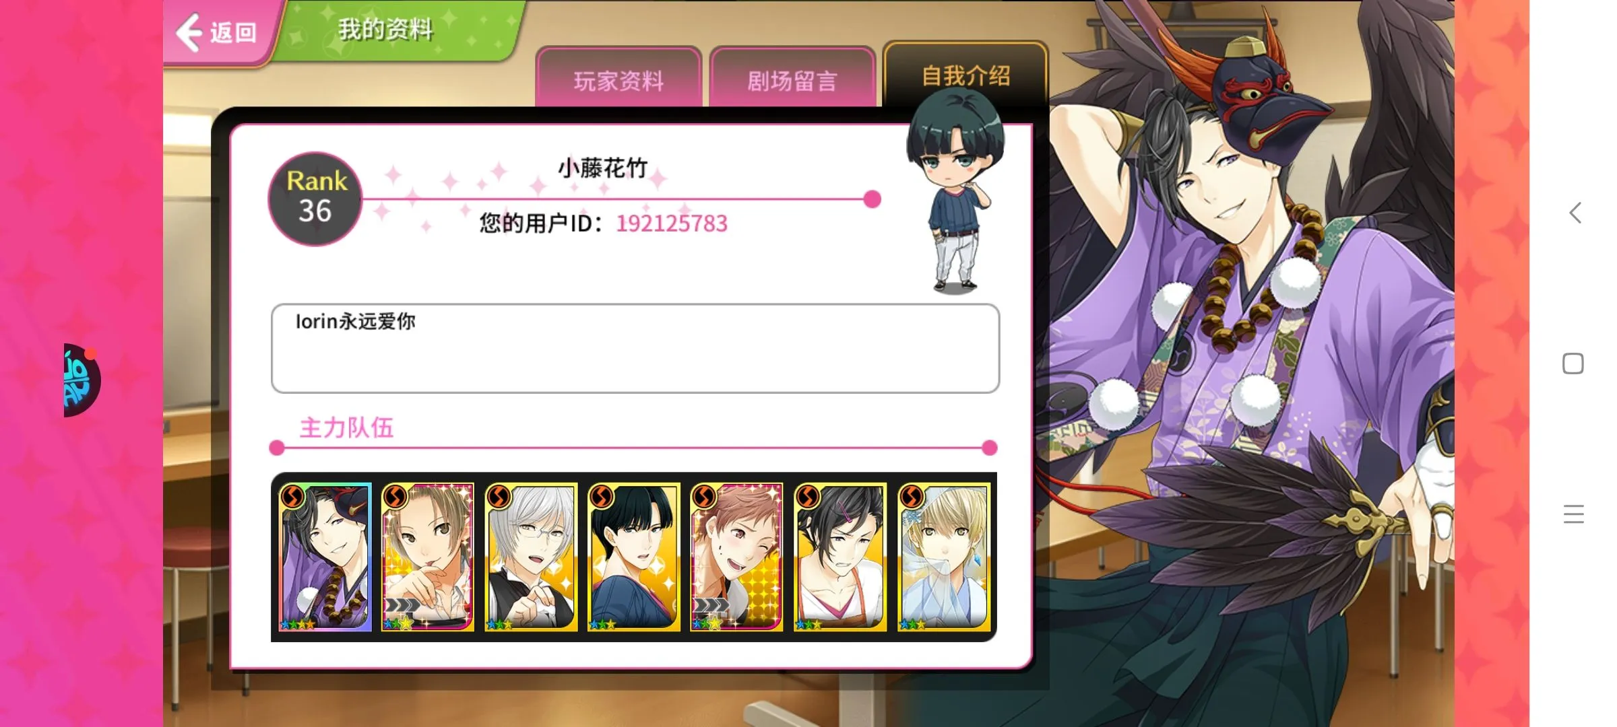
Task: Open the silver-haired glasses character card
Action: (x=531, y=557)
